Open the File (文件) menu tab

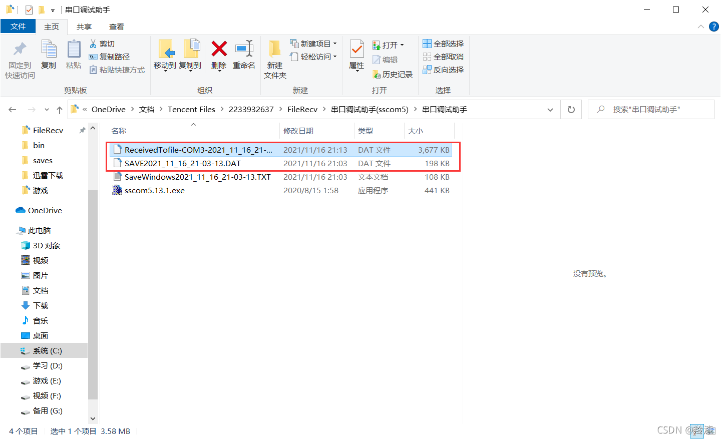[x=18, y=27]
